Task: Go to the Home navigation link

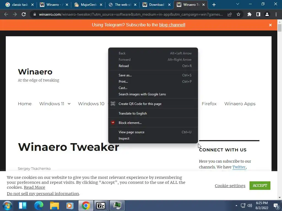Action: tap(25, 104)
